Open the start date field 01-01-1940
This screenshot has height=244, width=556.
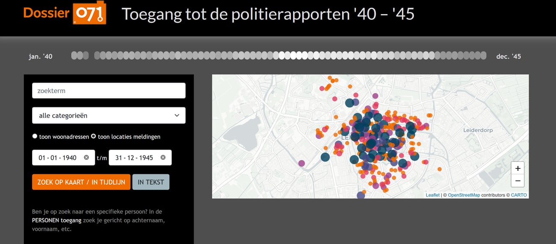coord(57,158)
